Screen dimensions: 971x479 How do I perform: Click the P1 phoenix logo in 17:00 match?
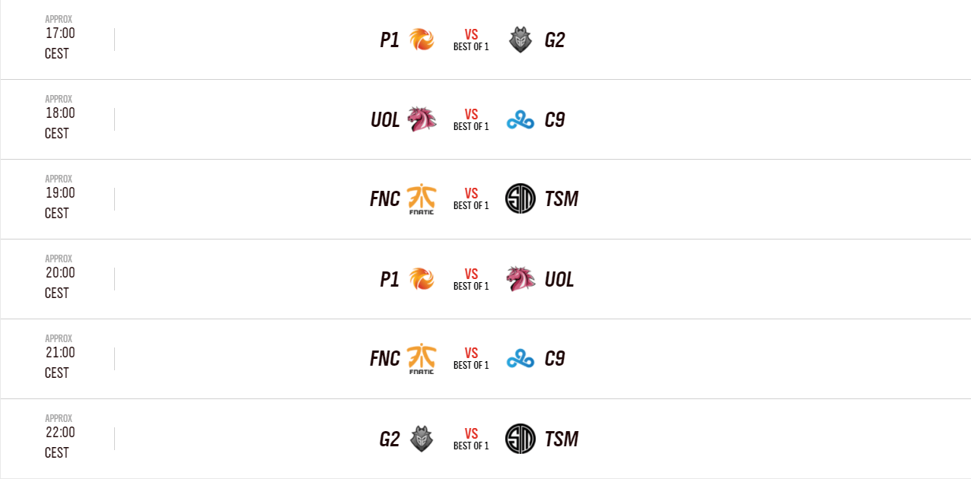pyautogui.click(x=422, y=40)
